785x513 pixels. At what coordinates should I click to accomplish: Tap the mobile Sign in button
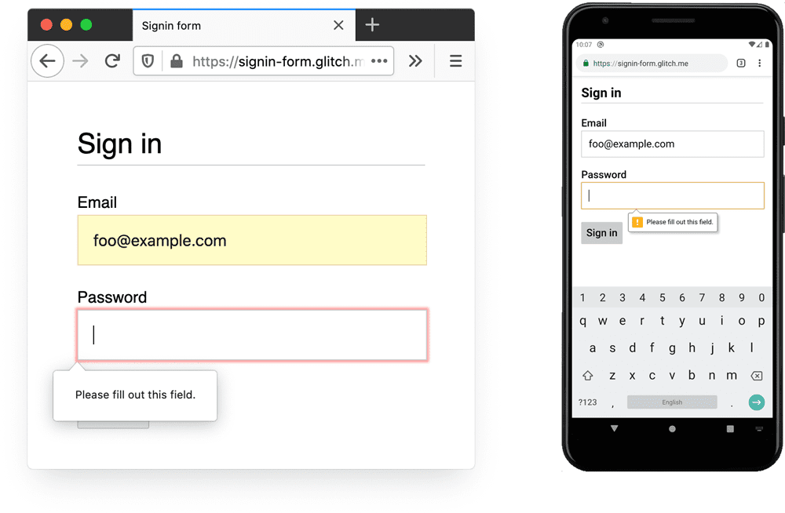coord(601,232)
